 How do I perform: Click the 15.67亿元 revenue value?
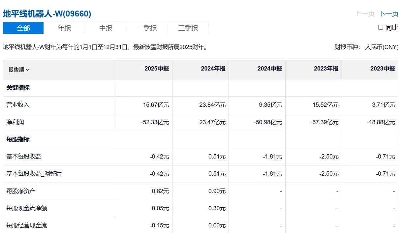click(156, 105)
